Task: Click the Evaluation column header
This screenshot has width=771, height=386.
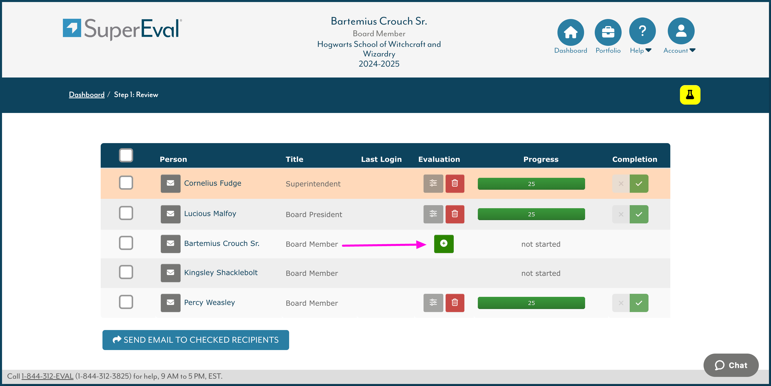Action: pos(439,159)
